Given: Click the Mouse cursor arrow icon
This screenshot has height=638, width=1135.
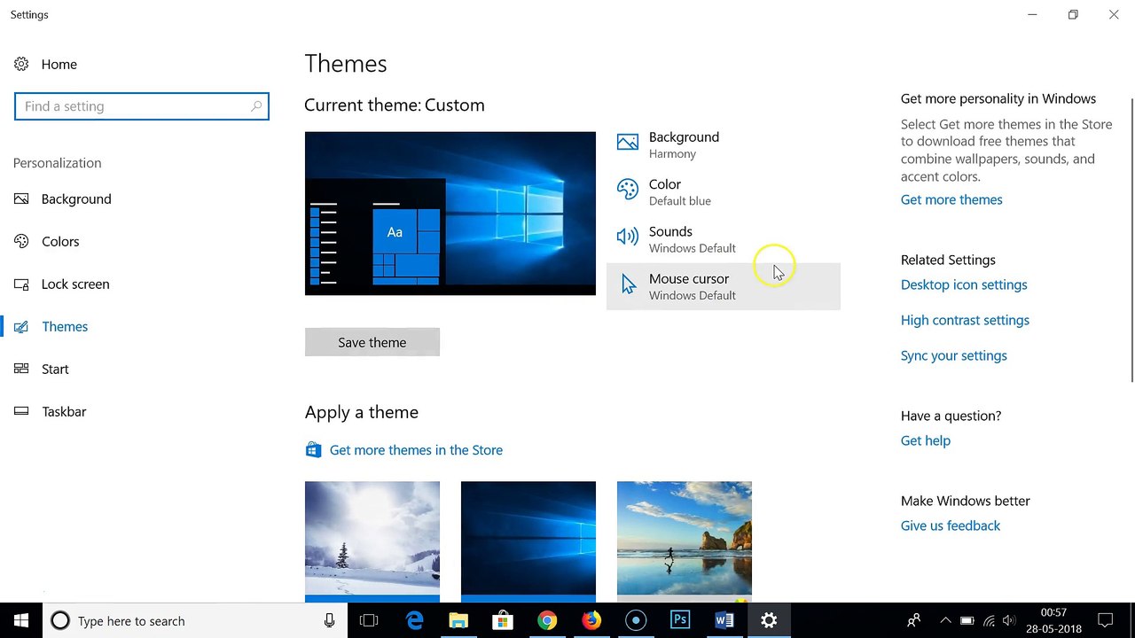Looking at the screenshot, I should click(x=628, y=284).
